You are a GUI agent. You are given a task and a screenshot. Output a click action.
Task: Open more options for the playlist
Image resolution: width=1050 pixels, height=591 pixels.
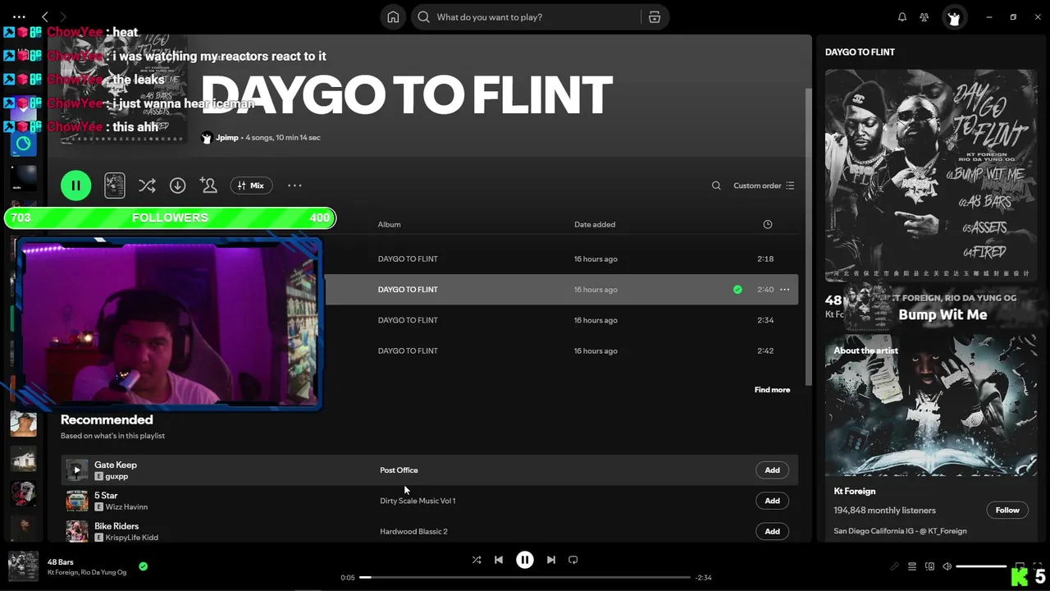tap(294, 186)
